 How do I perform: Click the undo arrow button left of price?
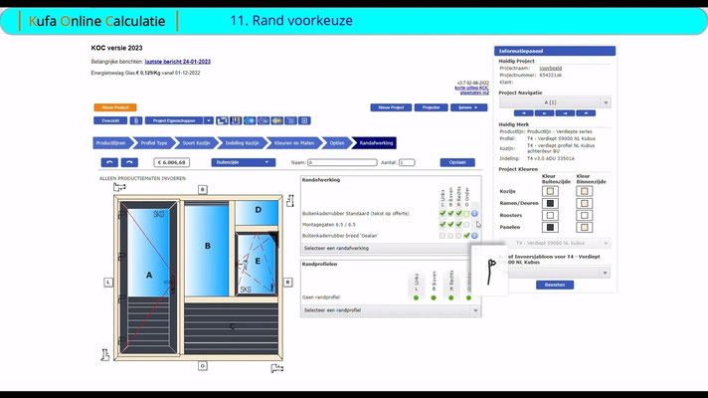[x=109, y=162]
